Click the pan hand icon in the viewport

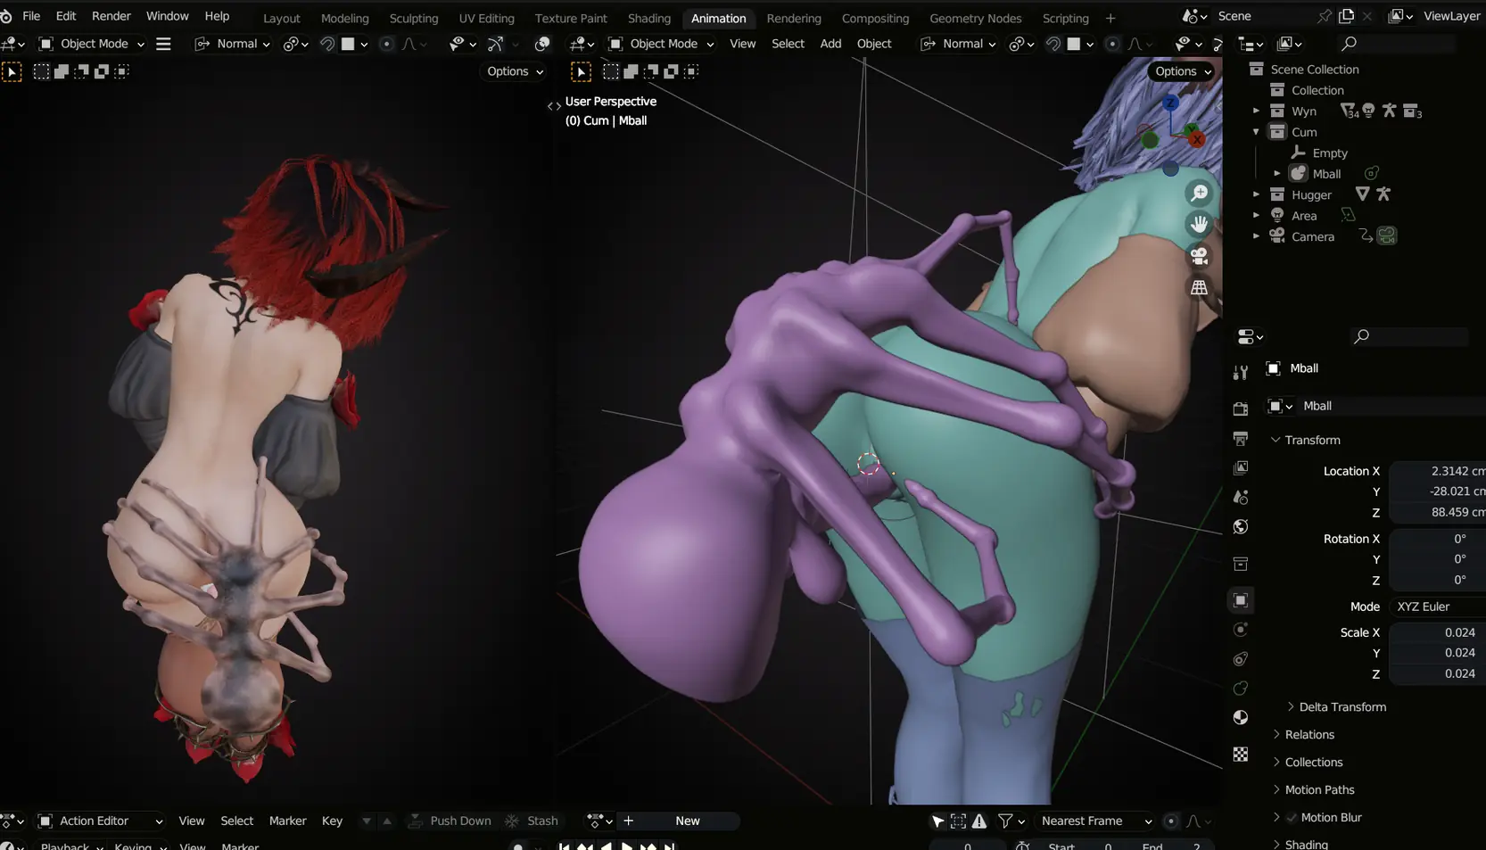click(x=1200, y=224)
